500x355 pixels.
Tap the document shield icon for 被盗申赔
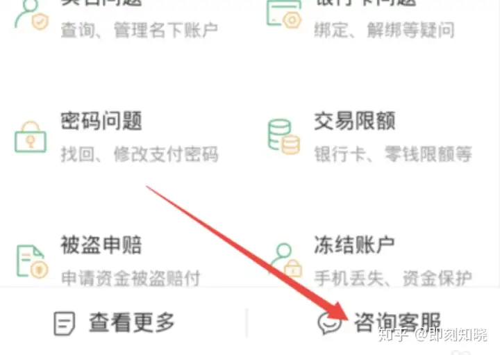32,261
